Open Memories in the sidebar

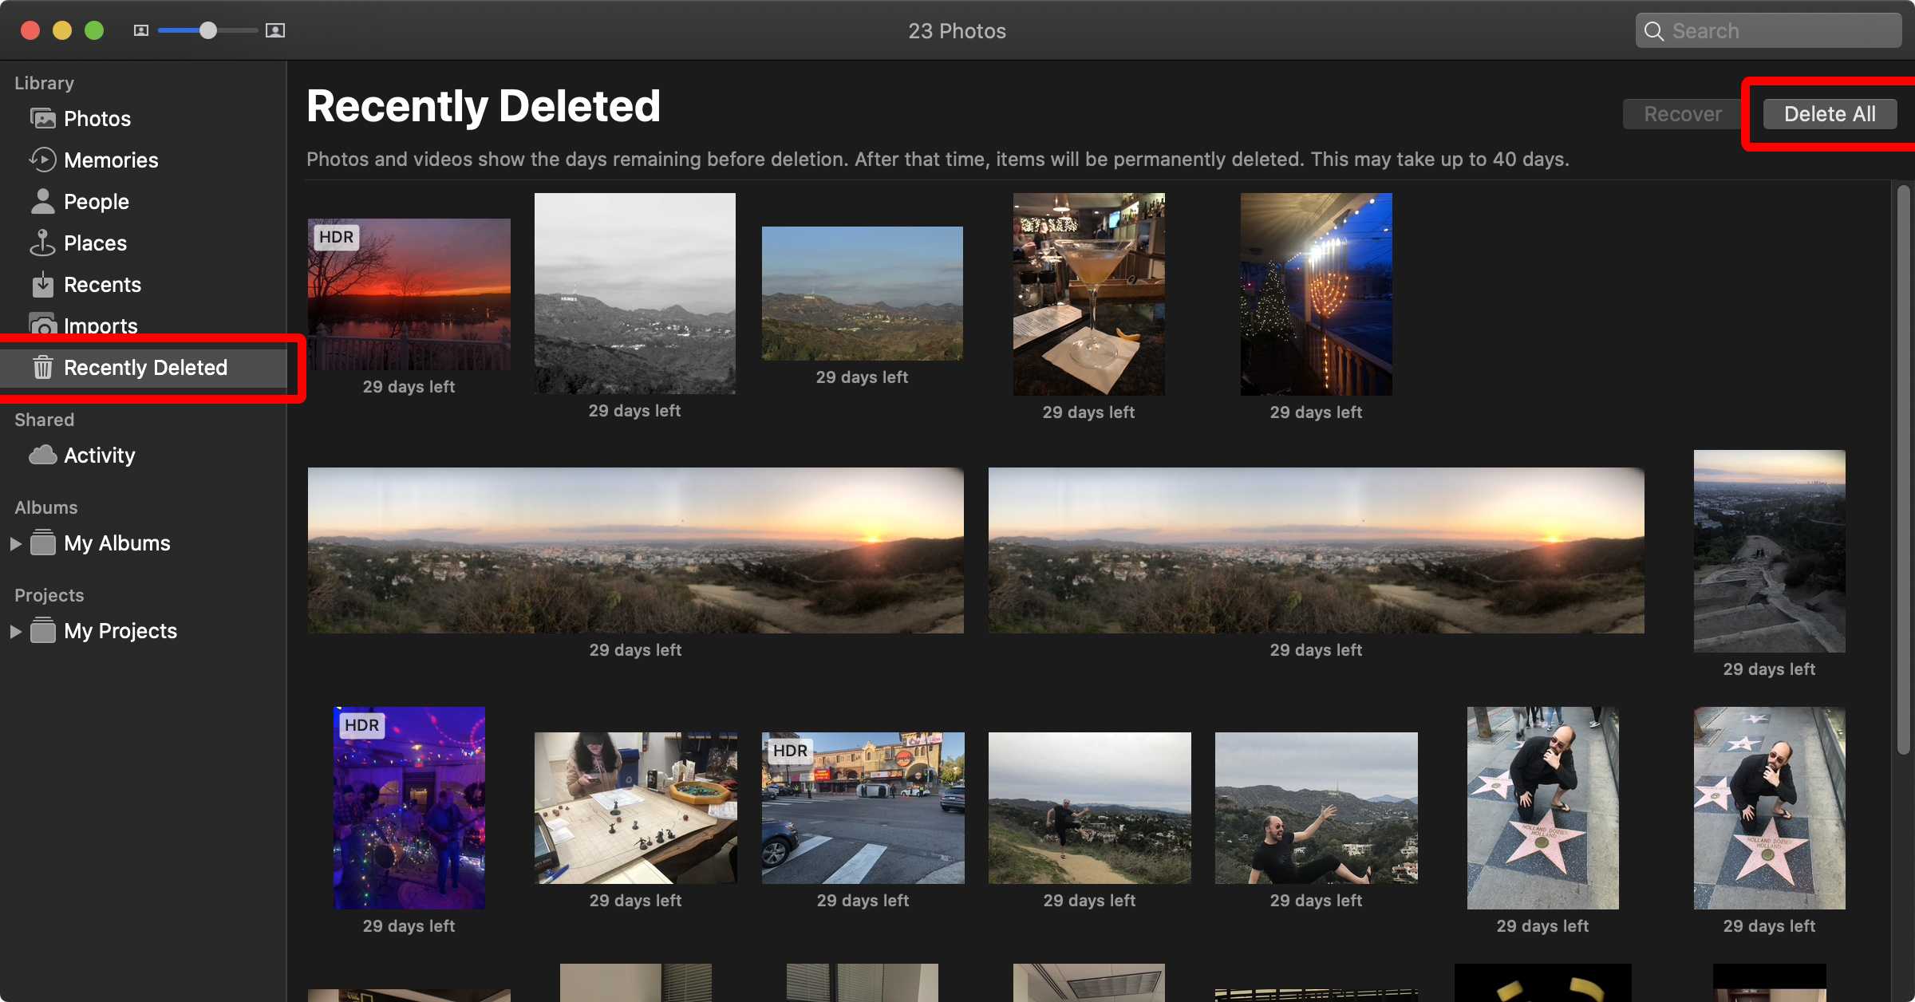click(144, 160)
